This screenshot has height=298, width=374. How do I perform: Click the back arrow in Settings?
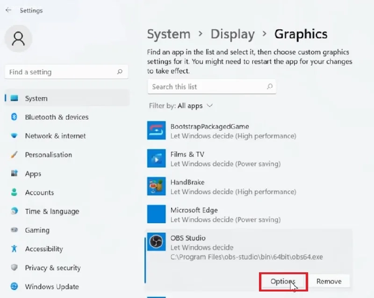[8, 10]
